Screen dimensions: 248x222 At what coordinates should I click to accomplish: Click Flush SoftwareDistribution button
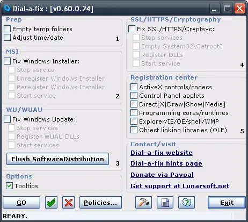57,159
